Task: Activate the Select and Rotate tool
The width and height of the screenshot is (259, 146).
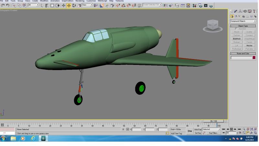Action: [x=74, y=6]
